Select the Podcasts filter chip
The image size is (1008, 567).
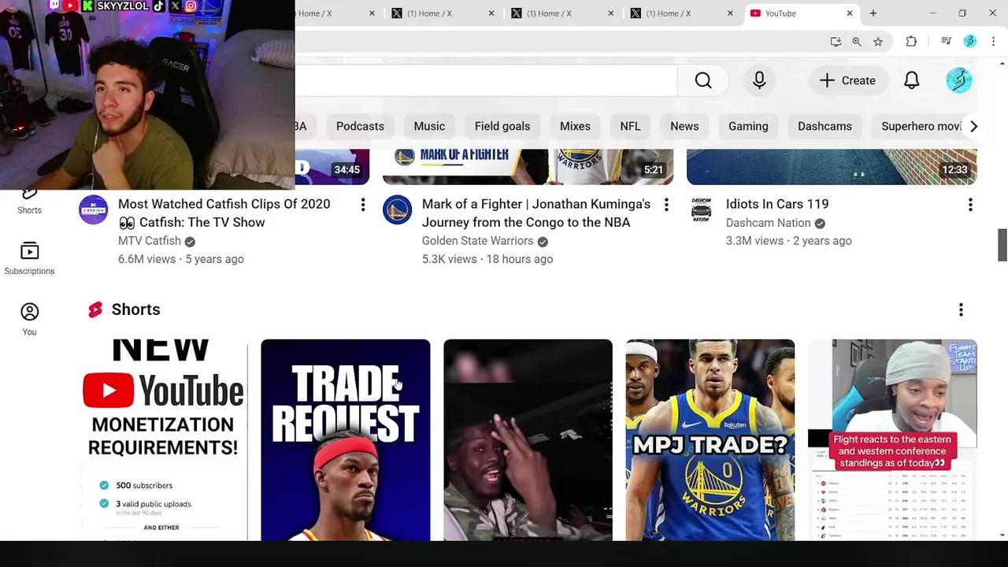click(360, 126)
